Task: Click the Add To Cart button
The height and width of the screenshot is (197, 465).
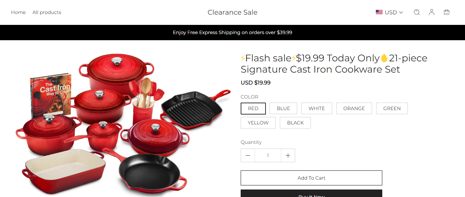Action: [311, 178]
